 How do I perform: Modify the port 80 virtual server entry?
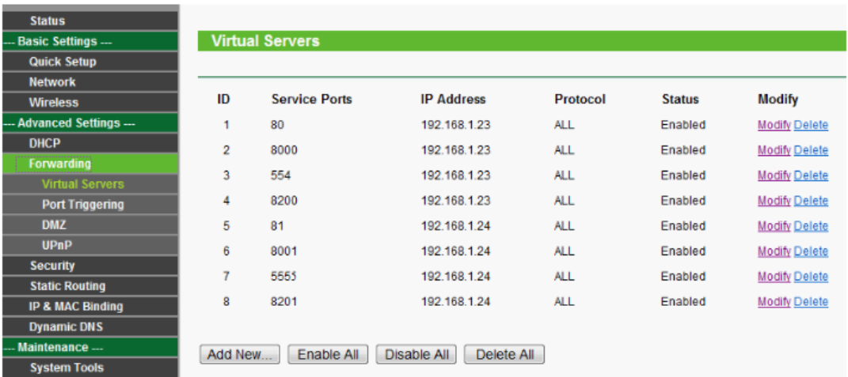pos(774,125)
